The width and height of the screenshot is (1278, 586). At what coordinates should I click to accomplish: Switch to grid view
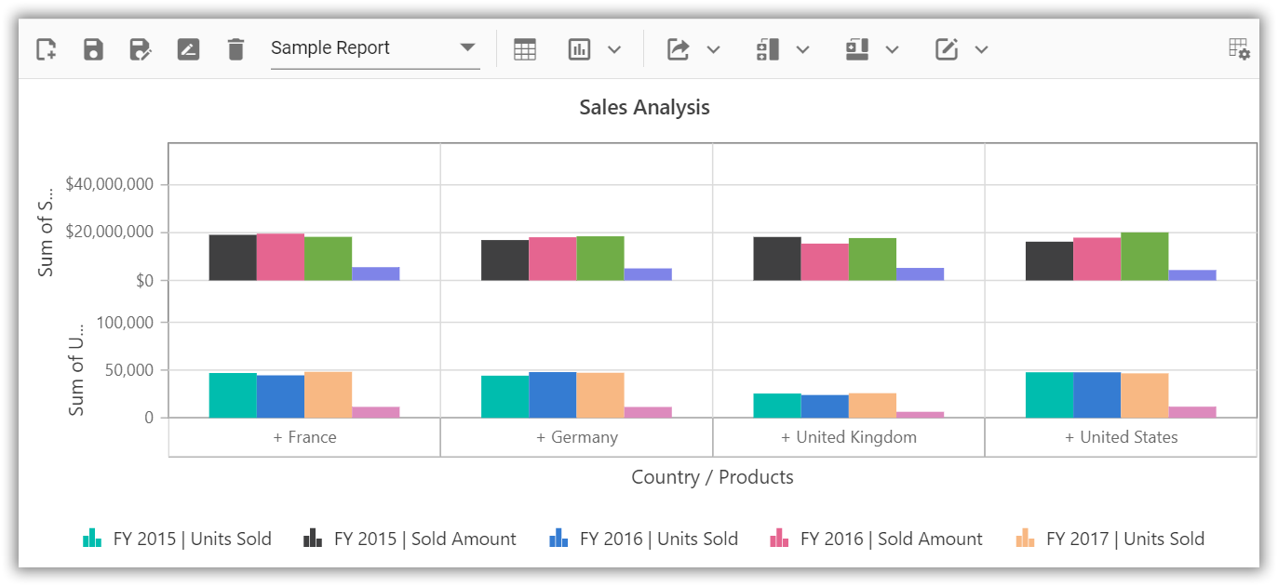(525, 48)
